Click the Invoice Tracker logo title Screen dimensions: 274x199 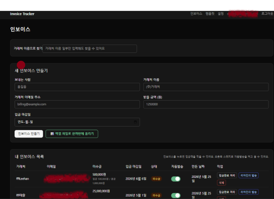[22, 14]
